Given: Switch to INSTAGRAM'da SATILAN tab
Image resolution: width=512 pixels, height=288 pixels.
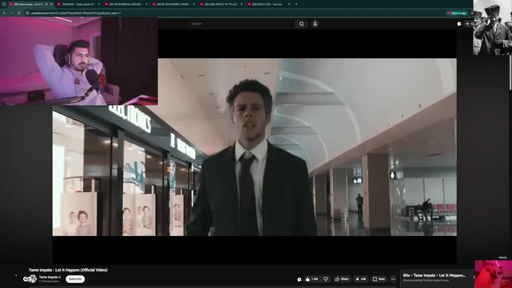Looking at the screenshot, I should pos(126,4).
